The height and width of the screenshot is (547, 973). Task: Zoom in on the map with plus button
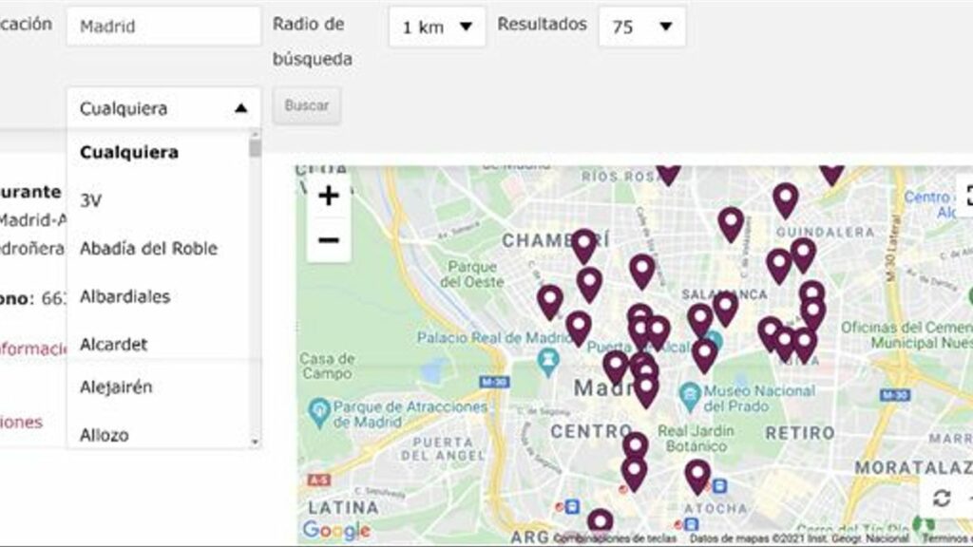(328, 196)
